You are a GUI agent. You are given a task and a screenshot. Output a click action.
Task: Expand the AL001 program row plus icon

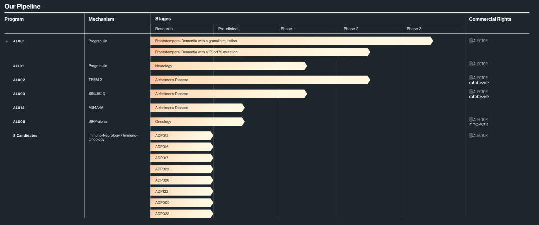7,41
